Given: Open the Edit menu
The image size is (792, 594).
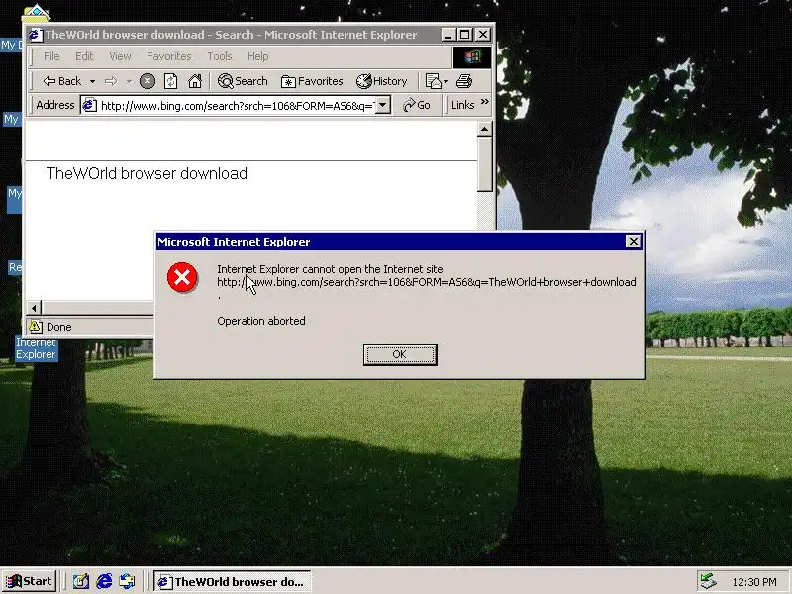Looking at the screenshot, I should tap(84, 56).
